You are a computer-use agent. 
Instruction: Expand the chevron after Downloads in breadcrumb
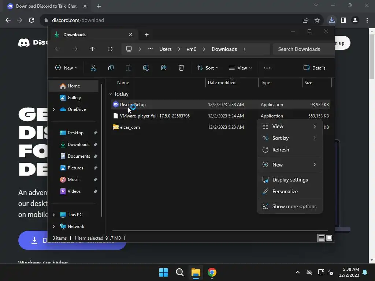244,49
